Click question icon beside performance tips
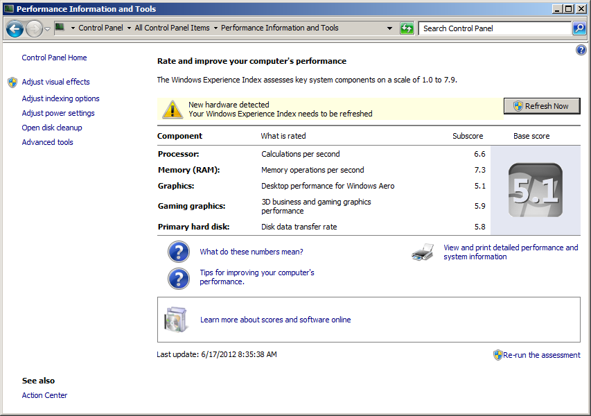 click(179, 278)
